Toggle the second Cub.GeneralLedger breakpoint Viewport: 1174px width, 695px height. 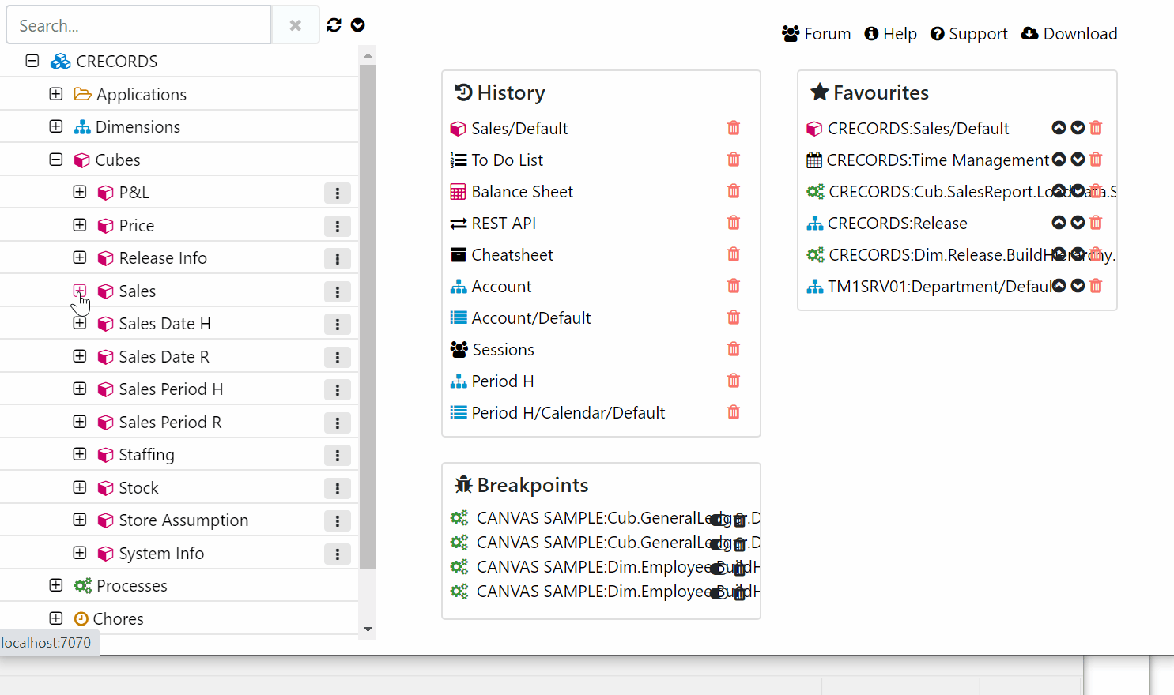click(718, 544)
